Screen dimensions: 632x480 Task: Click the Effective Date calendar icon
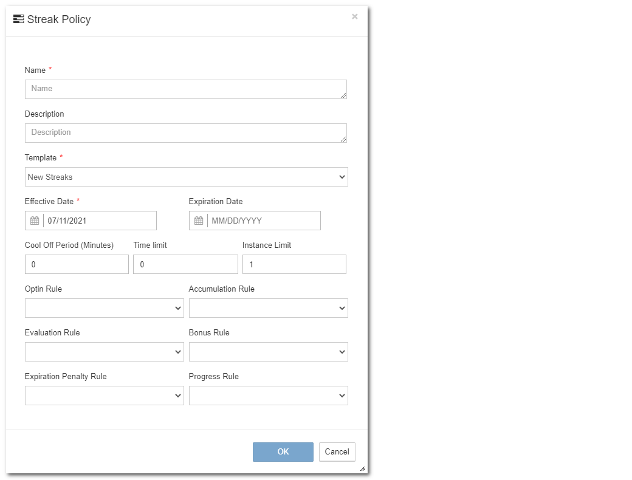click(x=35, y=221)
